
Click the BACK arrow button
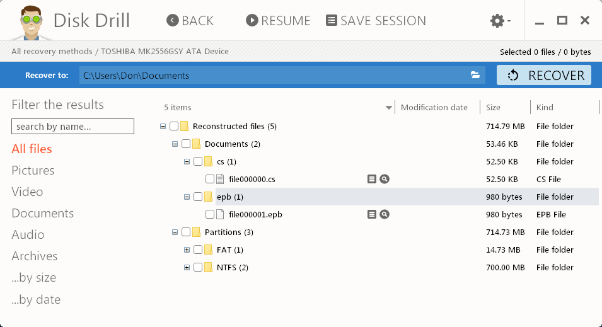(190, 21)
